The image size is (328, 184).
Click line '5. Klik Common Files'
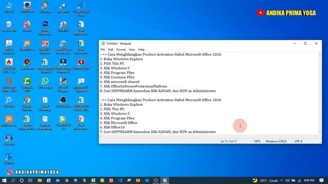(x=117, y=77)
